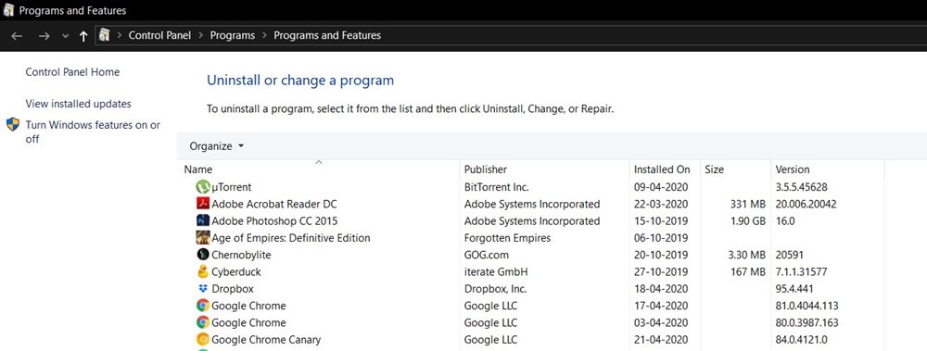Click Chrome icon for version 80.0.3987.163

[x=203, y=322]
